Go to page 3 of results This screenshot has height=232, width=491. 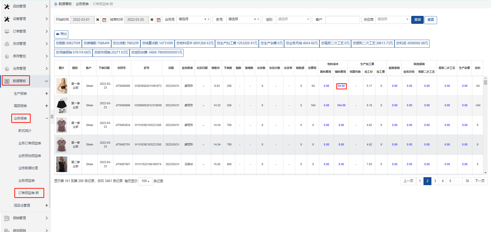[435, 181]
